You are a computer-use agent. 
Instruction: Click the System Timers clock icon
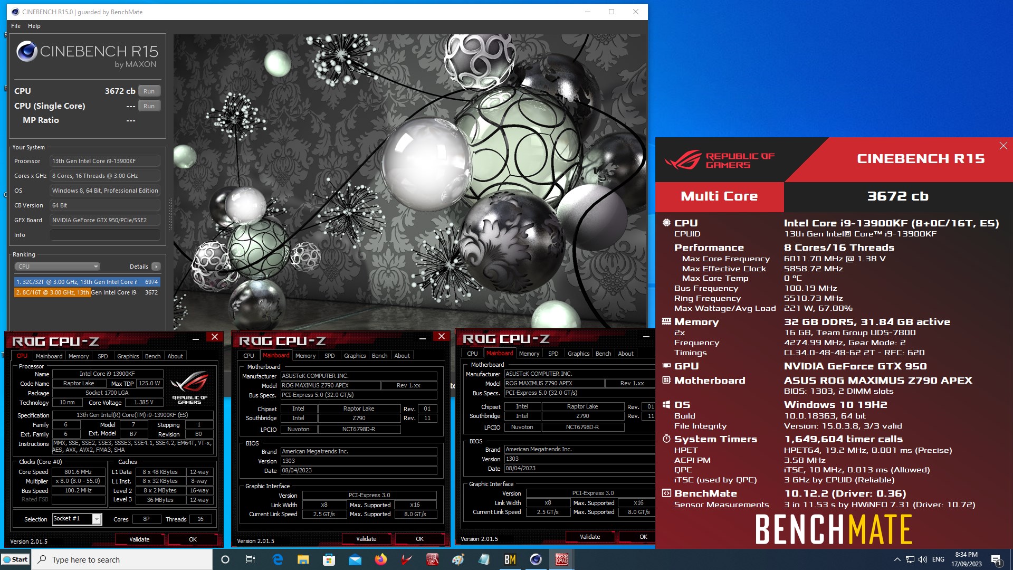pyautogui.click(x=666, y=439)
